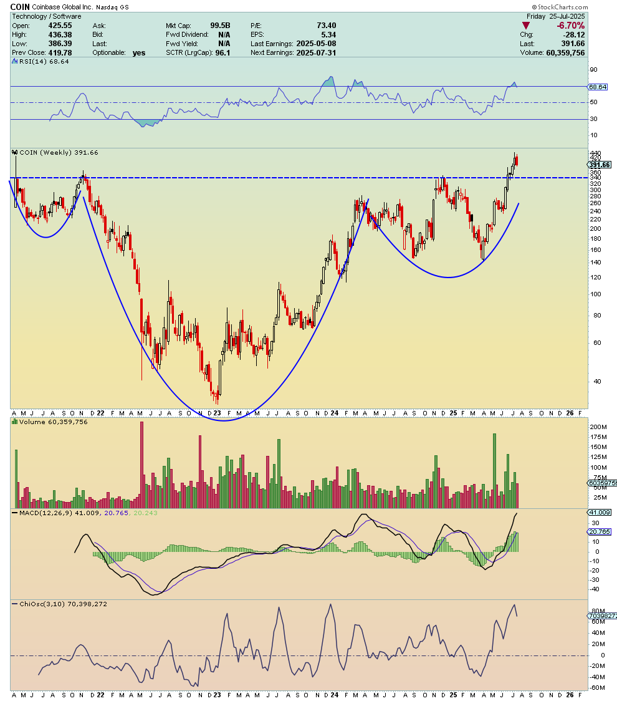Image resolution: width=617 pixels, height=701 pixels.
Task: Click the 90 label on RSI axis
Action: (593, 70)
